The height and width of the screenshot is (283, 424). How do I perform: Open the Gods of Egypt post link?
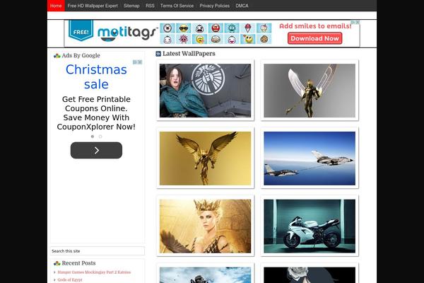(70, 279)
